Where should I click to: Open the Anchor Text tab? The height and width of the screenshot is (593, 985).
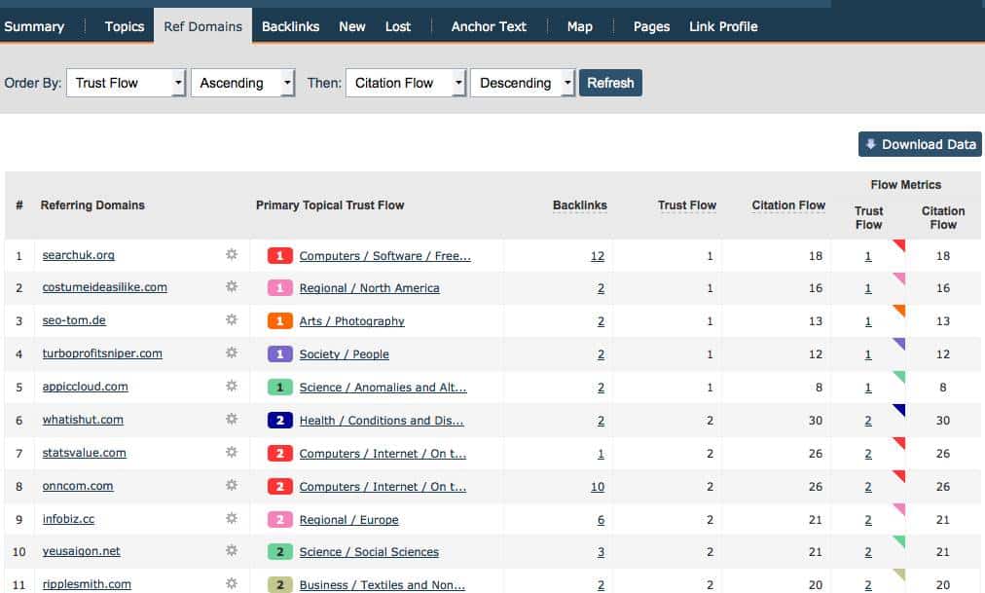(x=489, y=26)
